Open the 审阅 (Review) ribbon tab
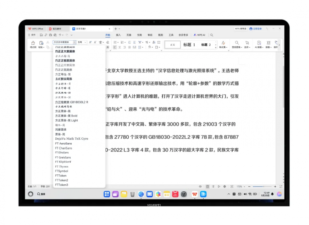This screenshot has height=225, width=309. click(150, 35)
